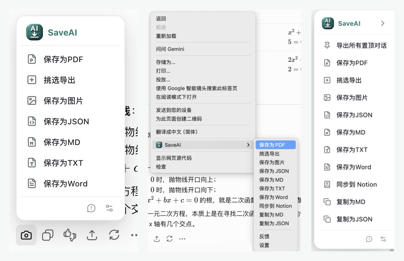This screenshot has height=261, width=404.
Task: Click the copy icon for 复制为MD
Action: pyautogui.click(x=327, y=202)
